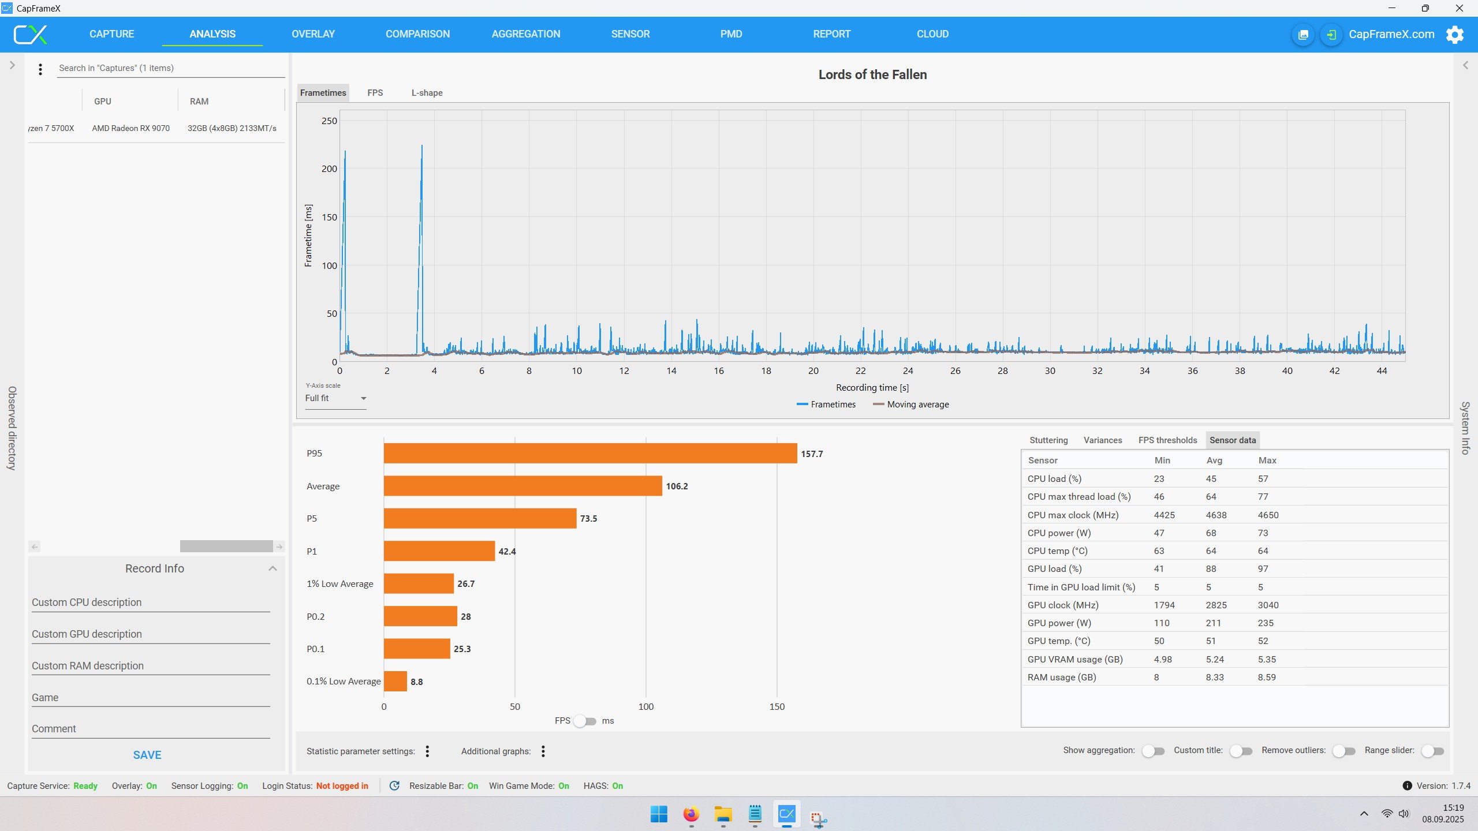Switch to the COMPARISON tab
The width and height of the screenshot is (1478, 831).
click(x=417, y=34)
